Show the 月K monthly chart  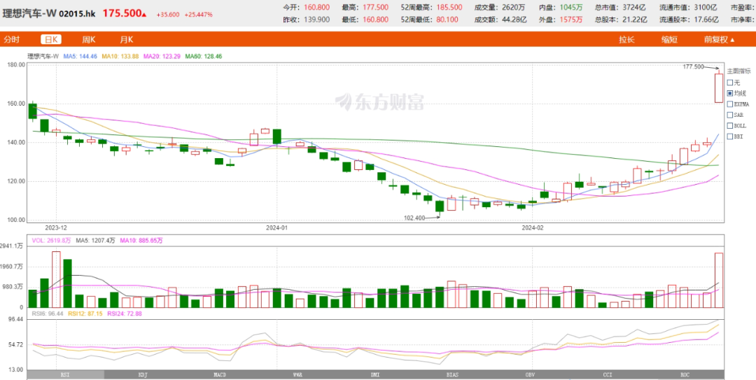click(127, 39)
